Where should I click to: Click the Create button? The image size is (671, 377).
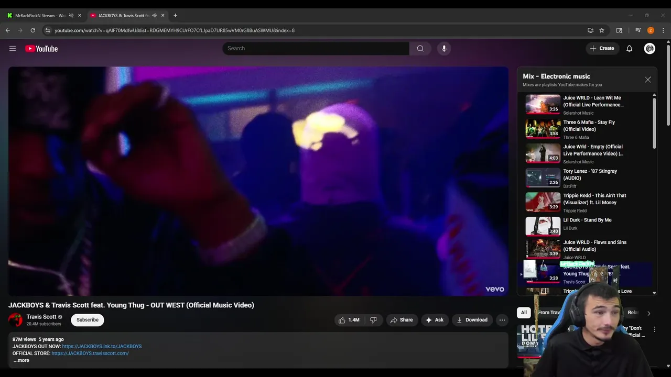click(602, 48)
